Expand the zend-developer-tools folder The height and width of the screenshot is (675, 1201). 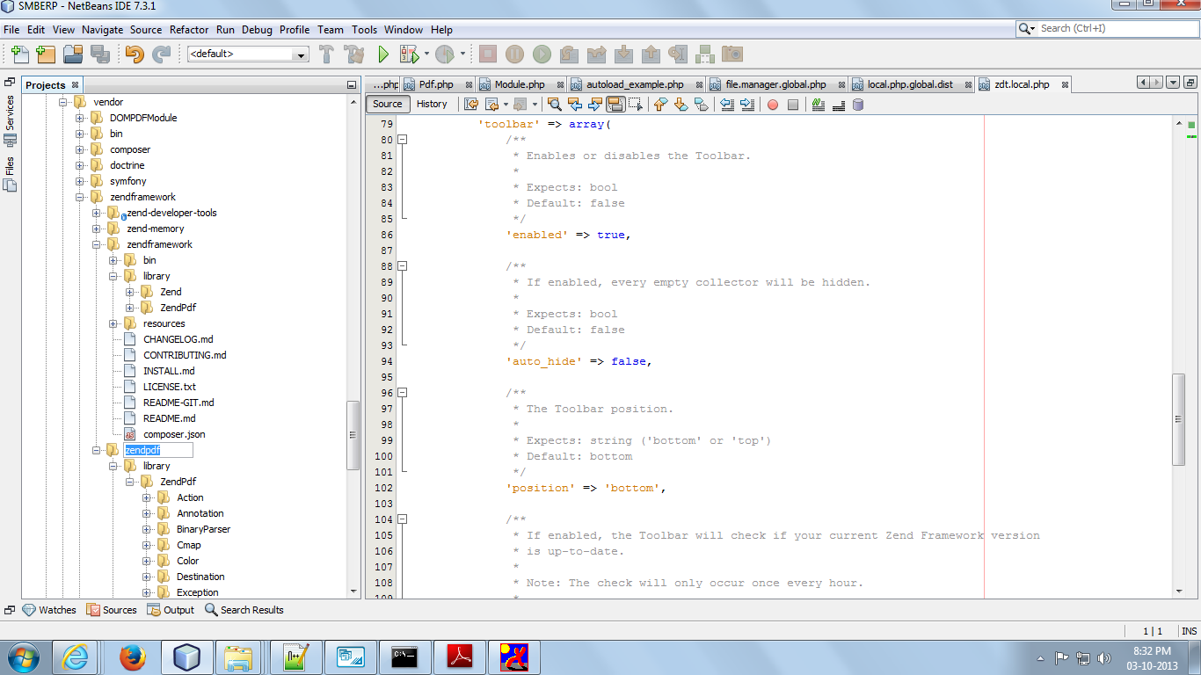tap(97, 213)
